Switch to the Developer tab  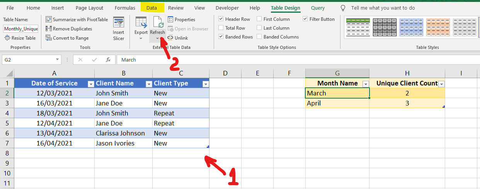click(x=227, y=8)
